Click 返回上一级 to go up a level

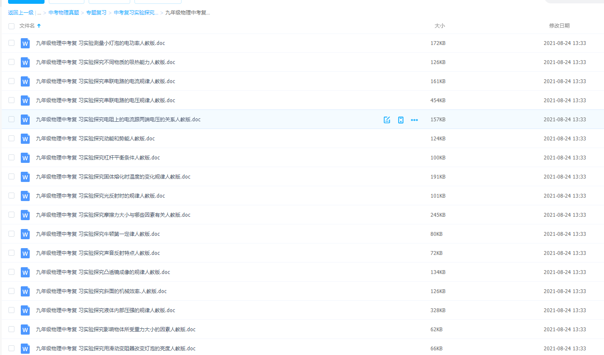click(x=21, y=13)
